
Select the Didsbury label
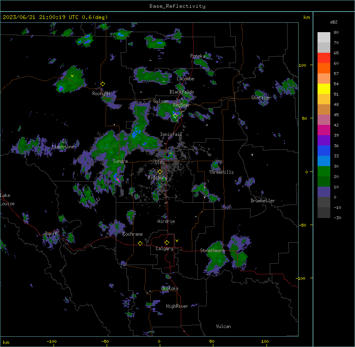pyautogui.click(x=157, y=178)
